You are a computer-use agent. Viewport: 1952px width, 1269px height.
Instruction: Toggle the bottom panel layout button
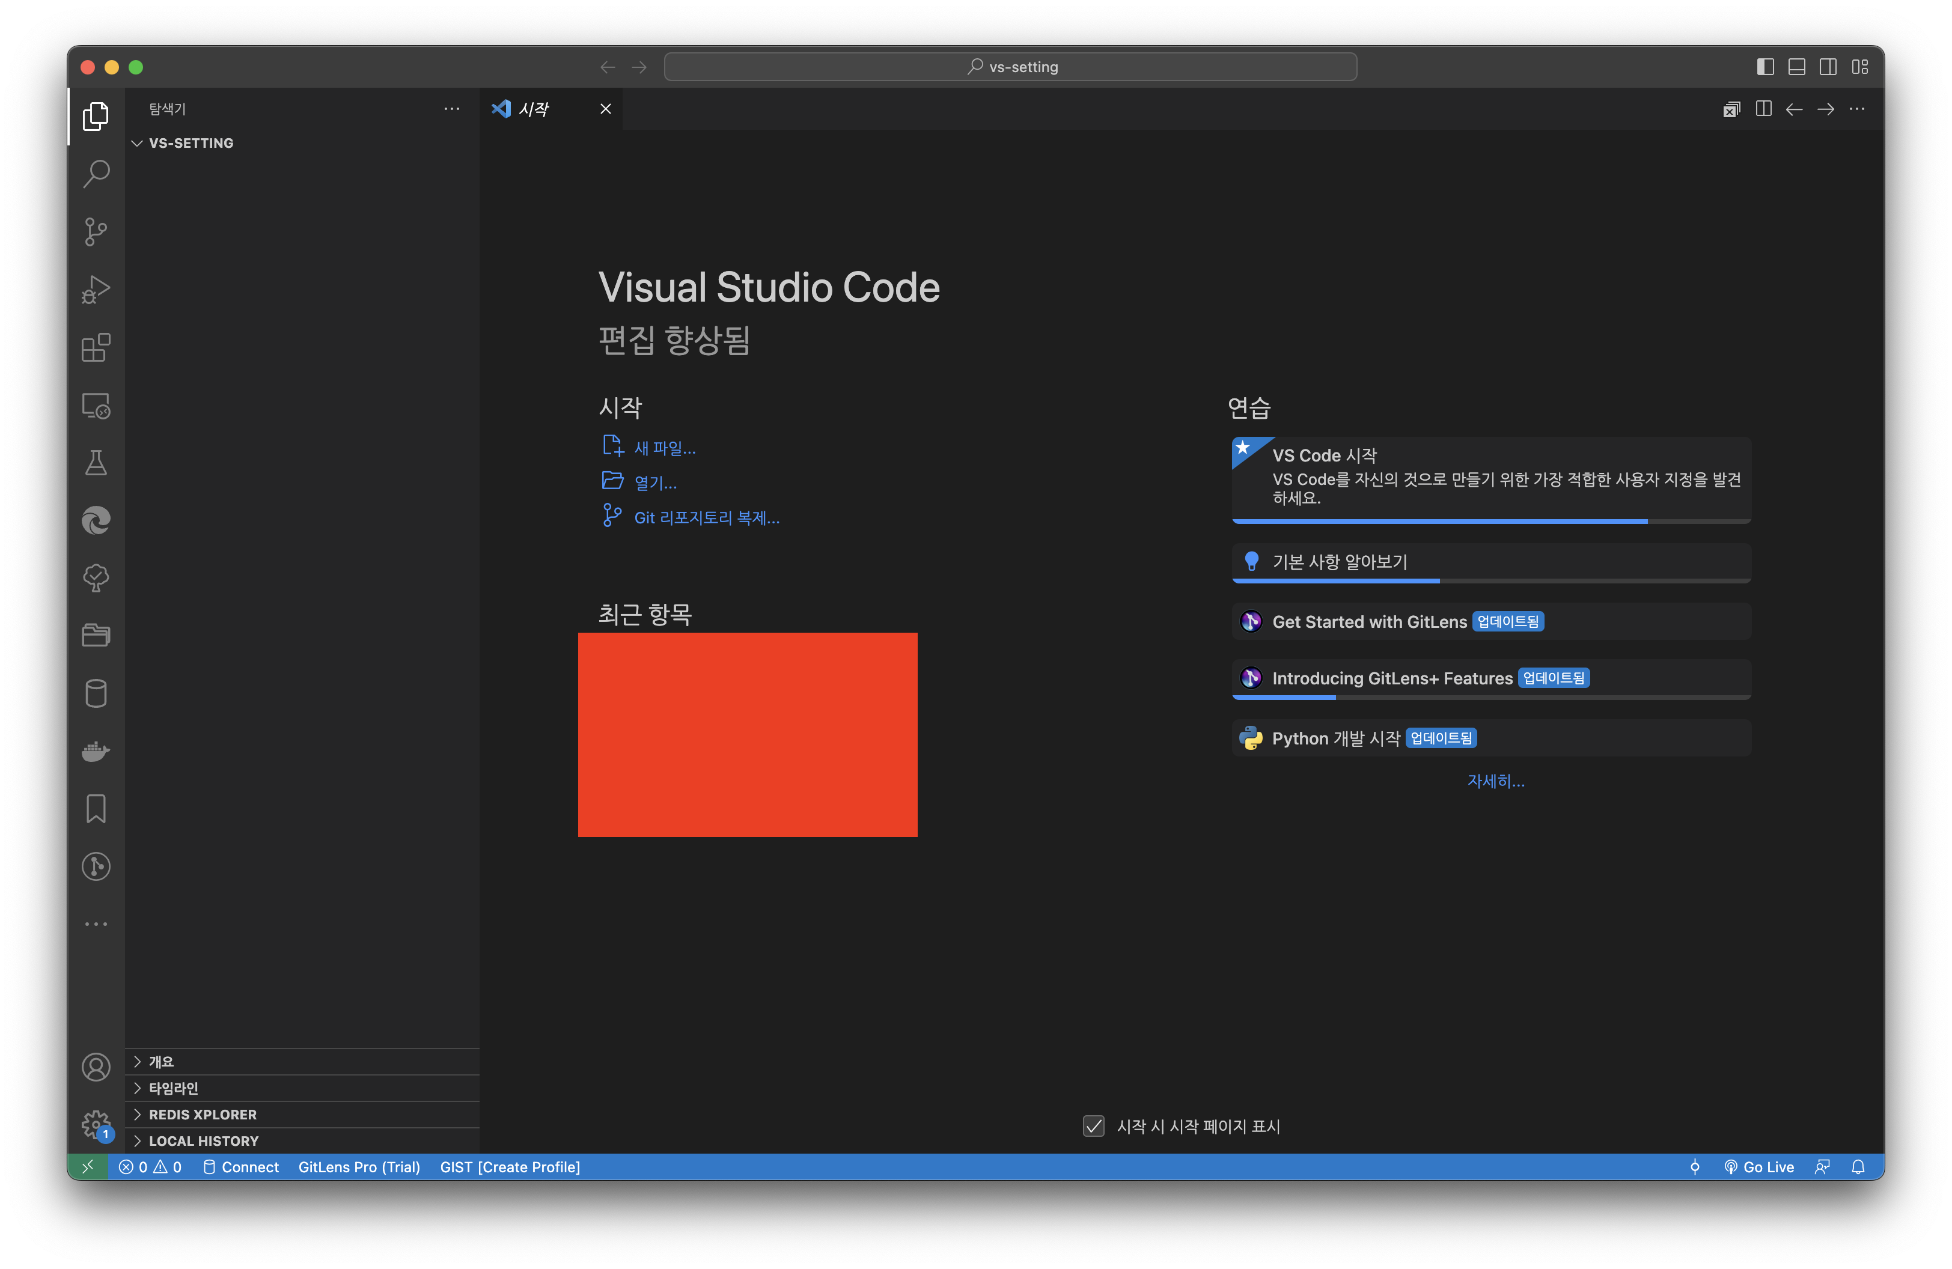1796,67
